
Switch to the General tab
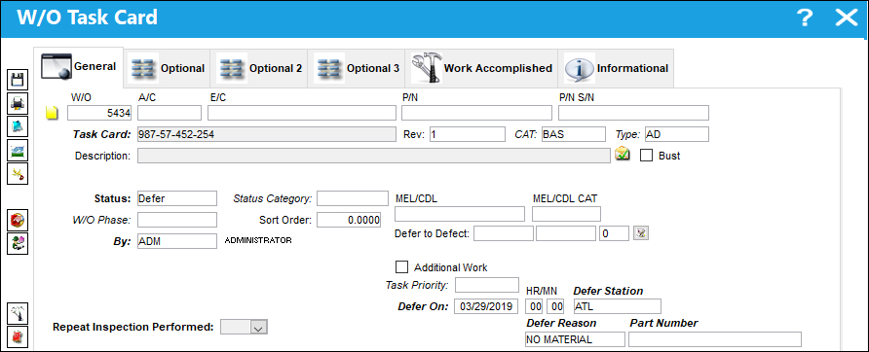pos(79,67)
